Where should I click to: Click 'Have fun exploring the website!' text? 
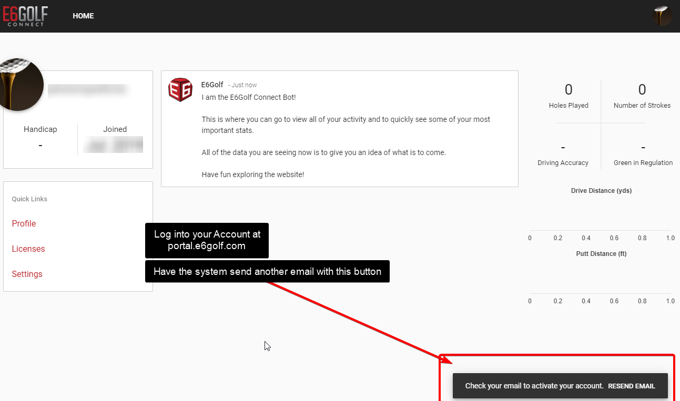coord(253,174)
